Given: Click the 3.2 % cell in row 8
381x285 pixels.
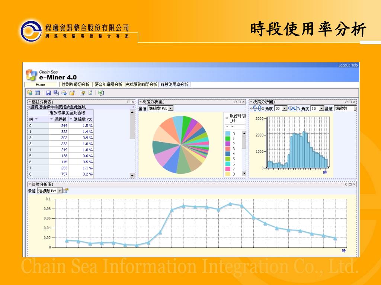Looking at the screenshot, I should (81, 174).
